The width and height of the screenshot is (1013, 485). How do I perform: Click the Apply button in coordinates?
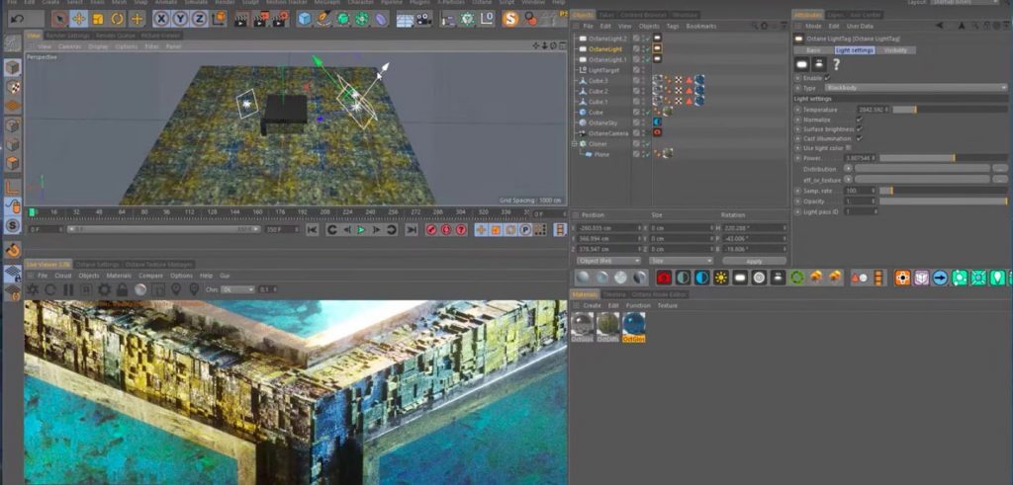tap(754, 261)
